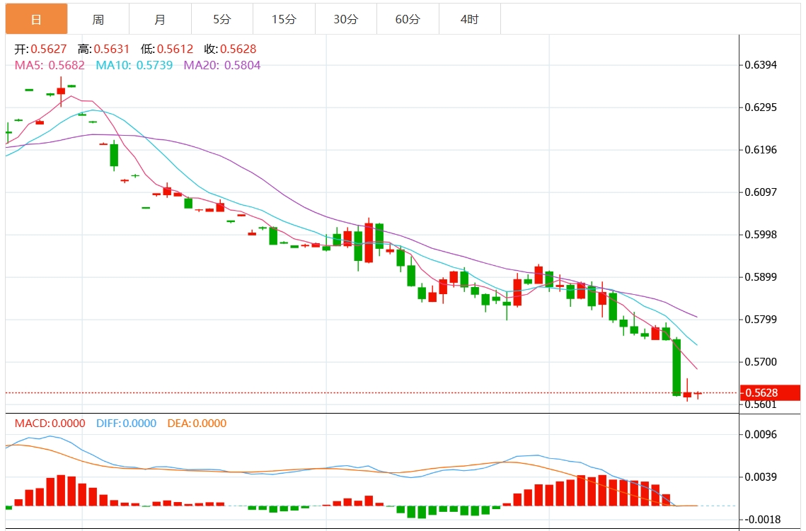Click the DIFF: 0.0000 label
The image size is (806, 531).
(x=126, y=423)
